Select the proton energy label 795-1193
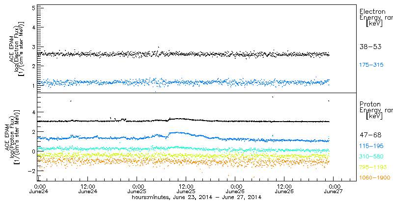 click(x=373, y=167)
